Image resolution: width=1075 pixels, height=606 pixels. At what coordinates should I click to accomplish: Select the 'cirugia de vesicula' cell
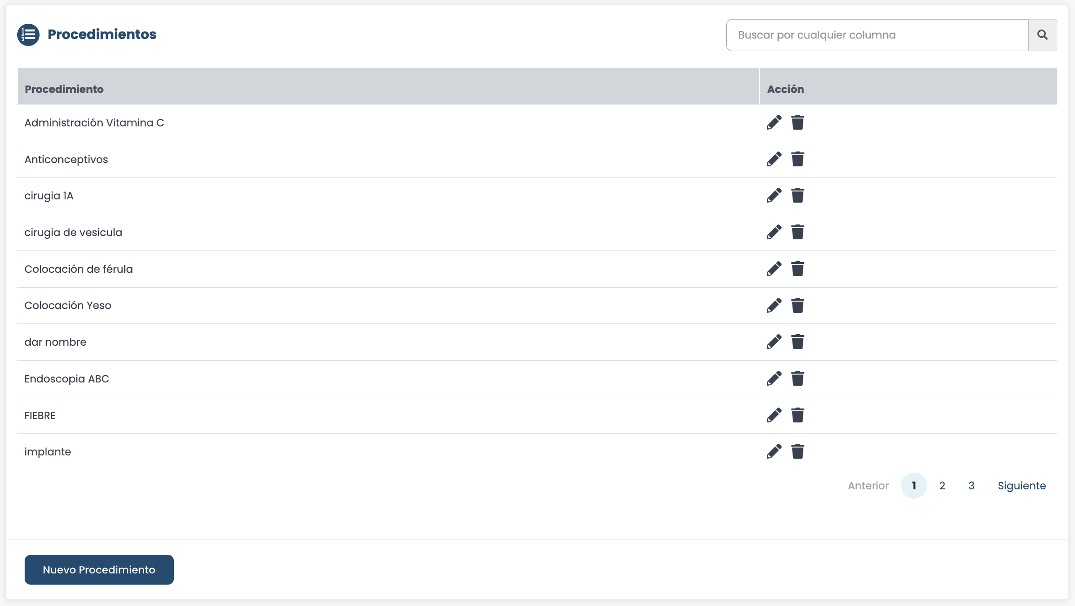coord(388,232)
